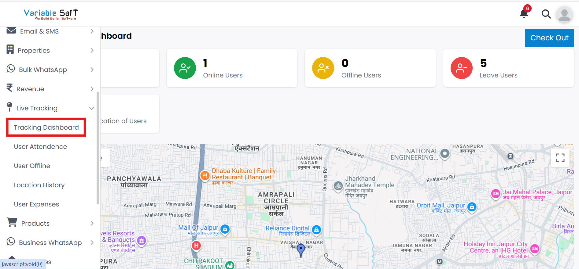579x269 pixels.
Task: Open Tracking Dashboard menu item
Action: click(x=46, y=127)
